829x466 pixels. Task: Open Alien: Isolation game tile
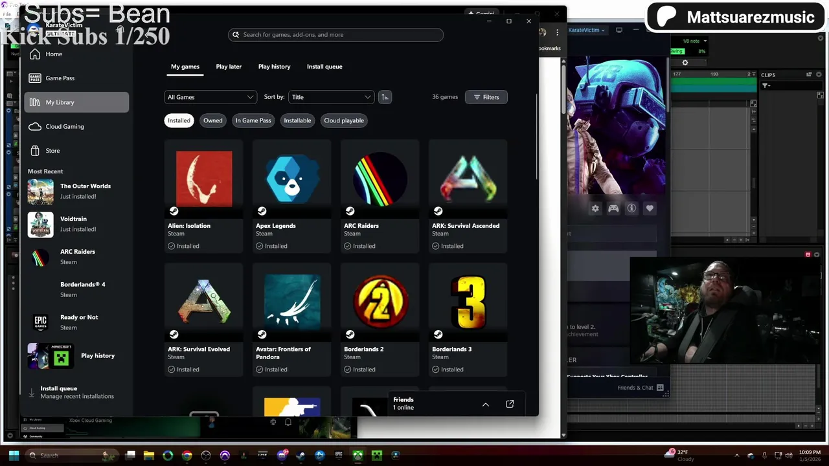tap(203, 196)
